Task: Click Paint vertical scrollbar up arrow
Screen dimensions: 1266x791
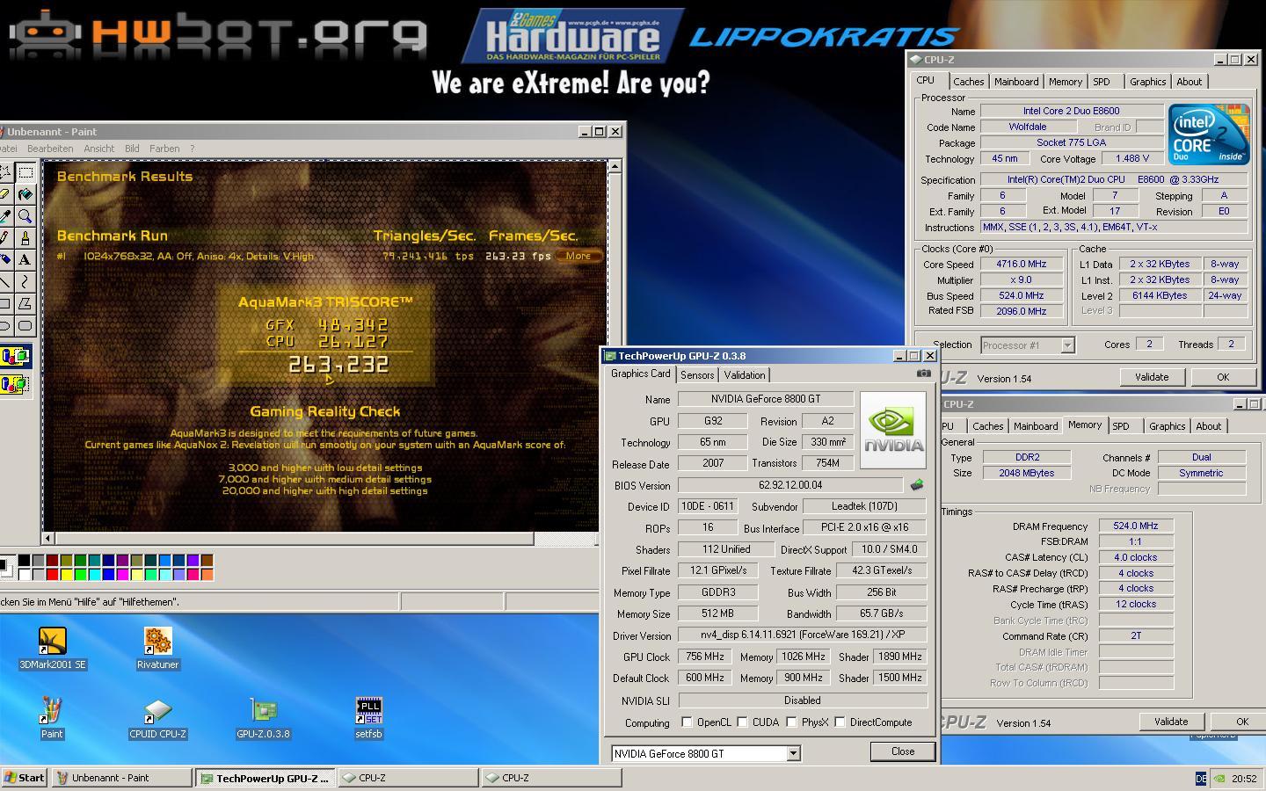Action: pyautogui.click(x=615, y=166)
